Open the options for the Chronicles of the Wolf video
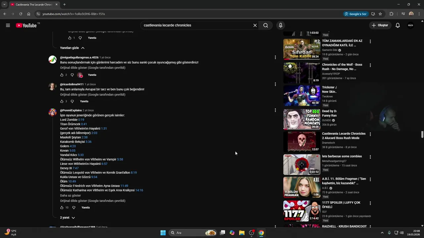The height and width of the screenshot is (238, 424). pyautogui.click(x=370, y=65)
